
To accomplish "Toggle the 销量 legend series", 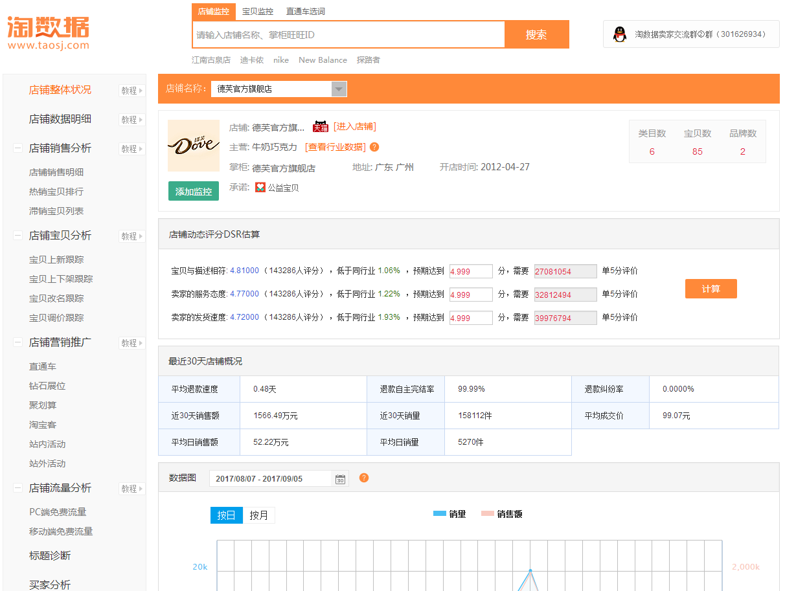I will pos(449,514).
